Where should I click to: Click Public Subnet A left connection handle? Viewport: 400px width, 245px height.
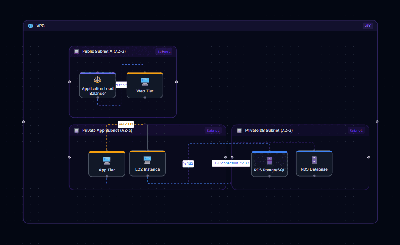coord(70,82)
